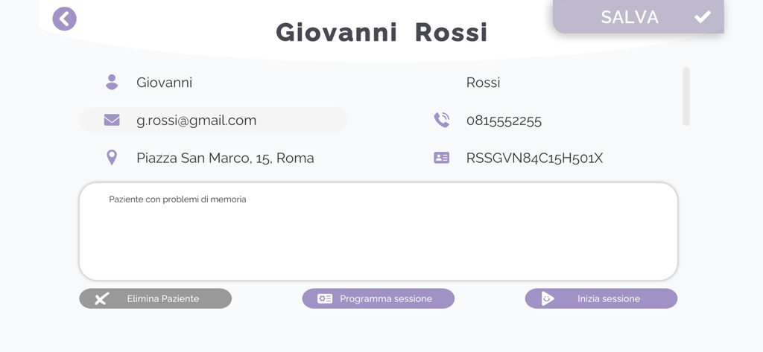Edit the first name field Giovanni
763x352 pixels.
[164, 83]
